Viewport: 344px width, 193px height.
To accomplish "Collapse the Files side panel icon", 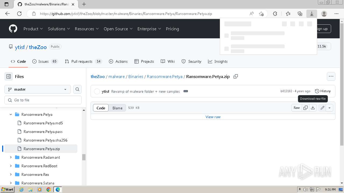I will point(9,76).
